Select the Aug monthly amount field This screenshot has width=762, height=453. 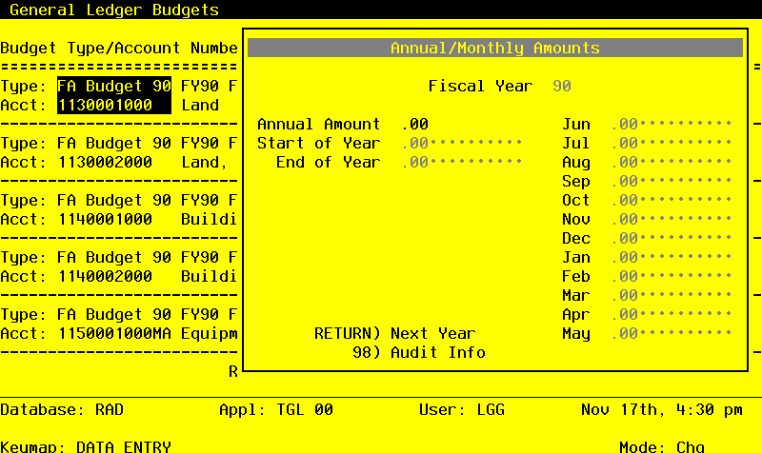point(672,162)
